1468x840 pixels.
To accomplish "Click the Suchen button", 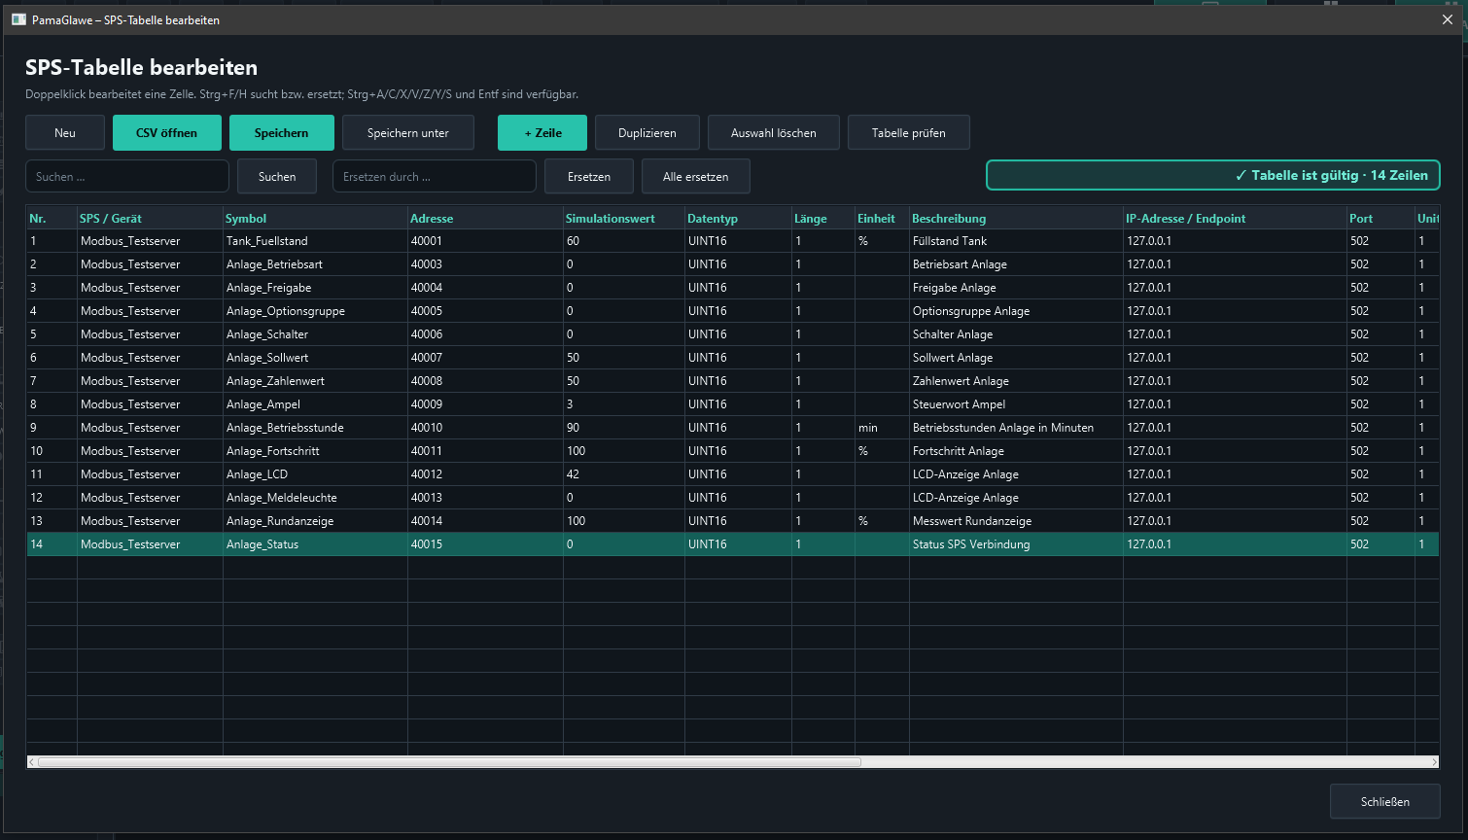I will click(x=277, y=176).
